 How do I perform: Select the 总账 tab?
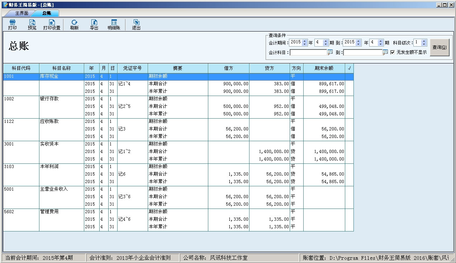(47, 13)
